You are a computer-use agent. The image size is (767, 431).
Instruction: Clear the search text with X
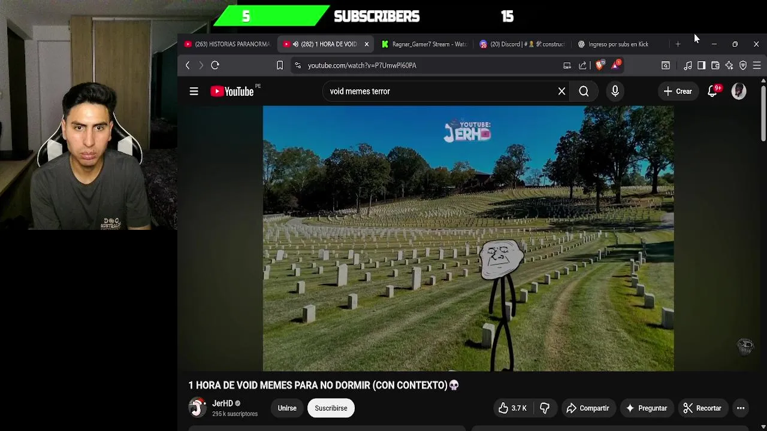pos(561,92)
